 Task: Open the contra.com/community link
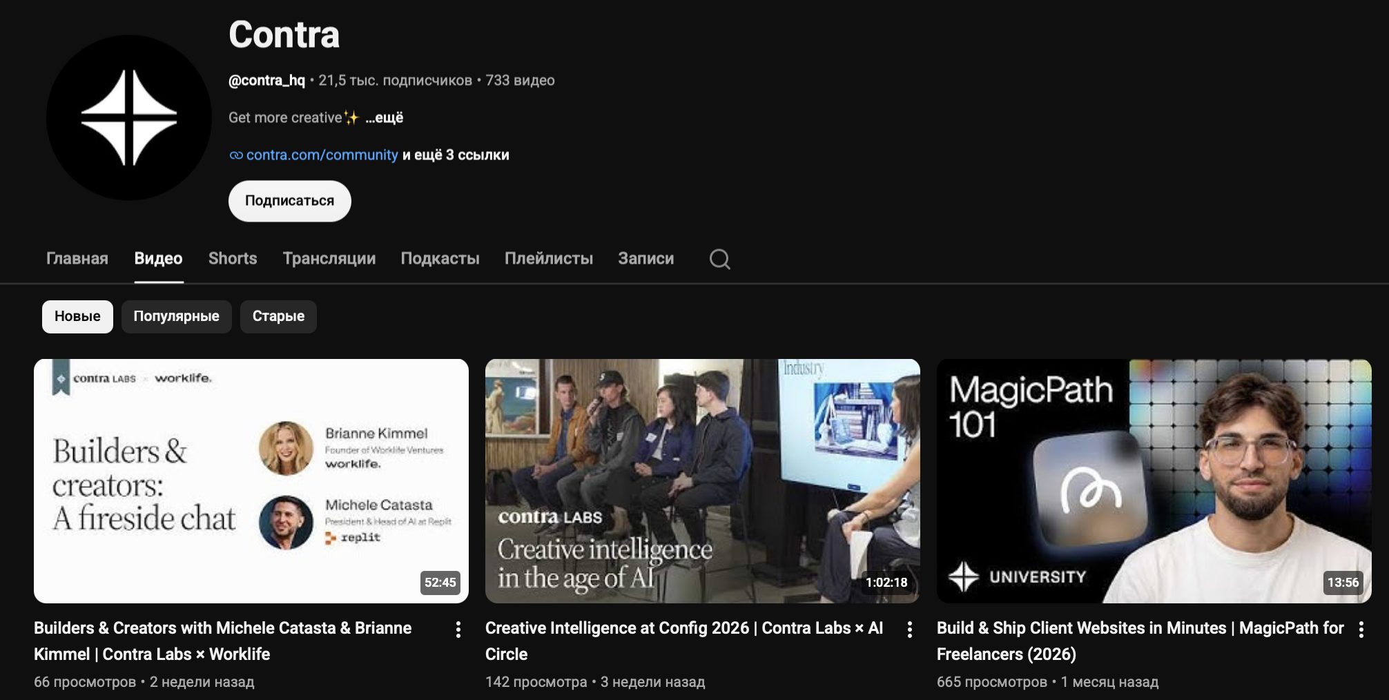click(x=322, y=155)
